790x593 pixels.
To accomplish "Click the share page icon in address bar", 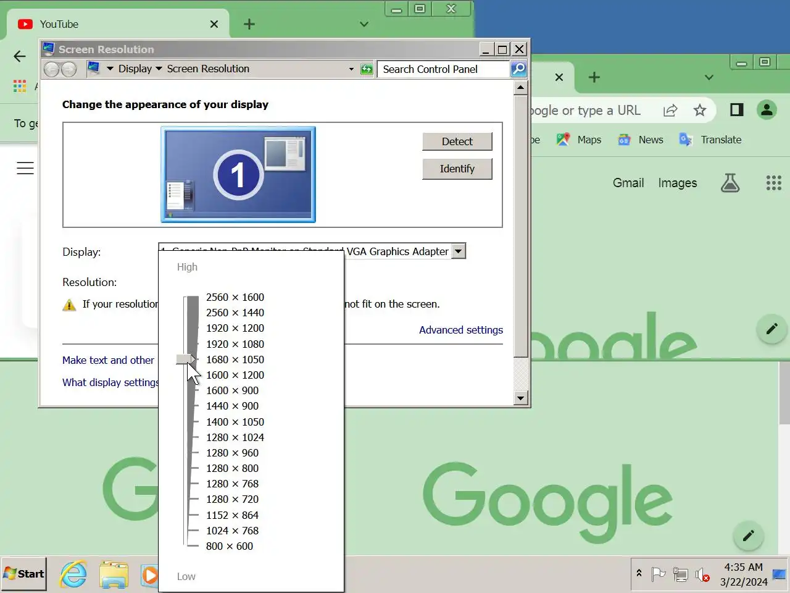I will (670, 110).
